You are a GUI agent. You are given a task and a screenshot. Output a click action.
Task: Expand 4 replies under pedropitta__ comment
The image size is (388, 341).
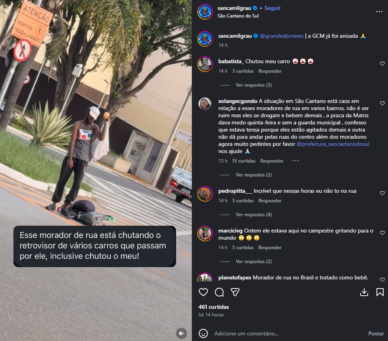(254, 215)
